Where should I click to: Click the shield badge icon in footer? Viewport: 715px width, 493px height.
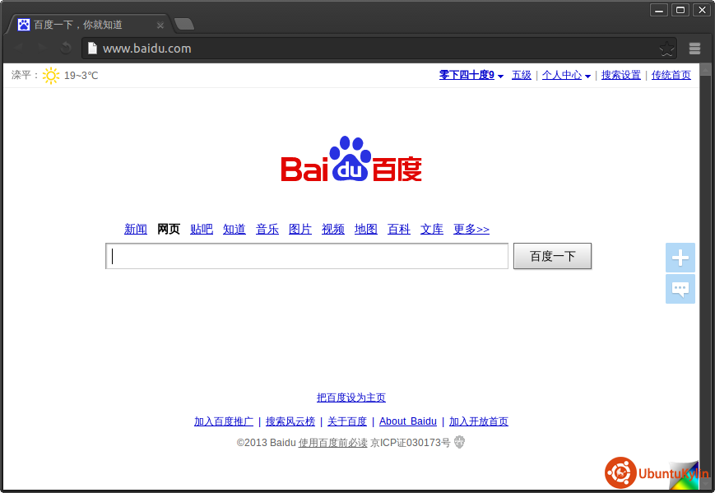pos(460,443)
